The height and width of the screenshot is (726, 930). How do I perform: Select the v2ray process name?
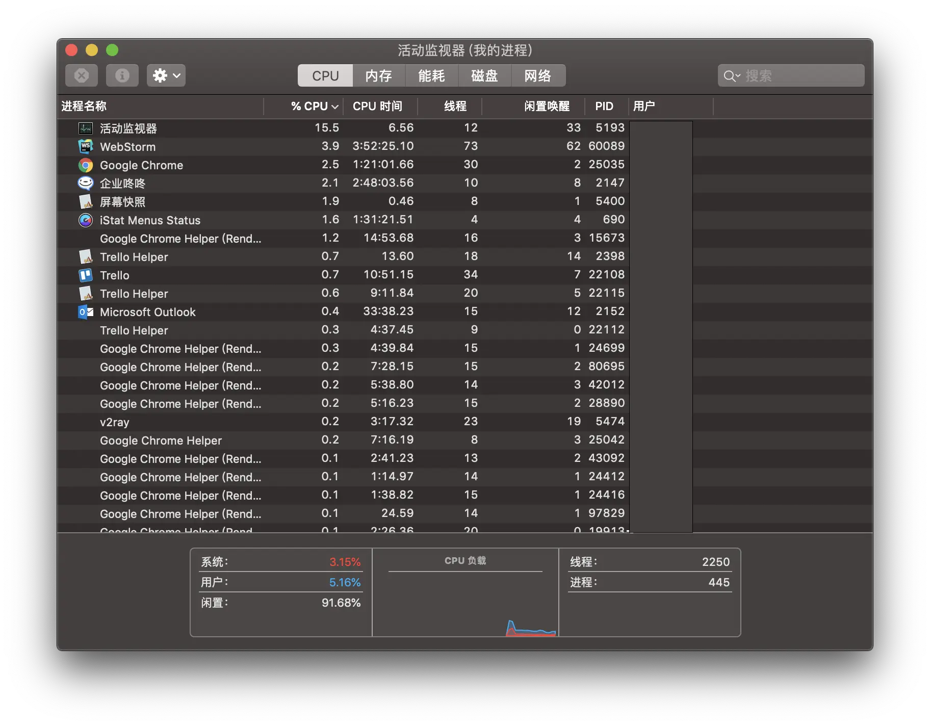(x=115, y=422)
